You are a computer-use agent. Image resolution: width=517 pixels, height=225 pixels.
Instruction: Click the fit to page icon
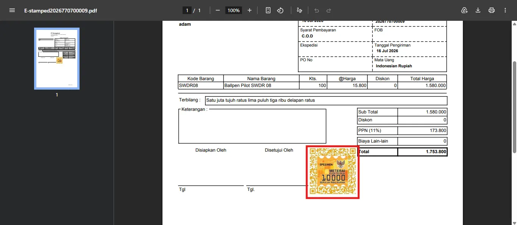(268, 10)
